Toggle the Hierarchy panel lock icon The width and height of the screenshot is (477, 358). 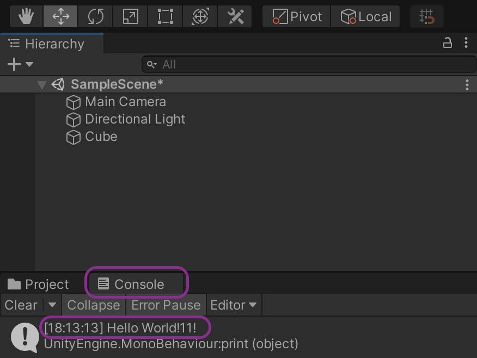coord(448,43)
